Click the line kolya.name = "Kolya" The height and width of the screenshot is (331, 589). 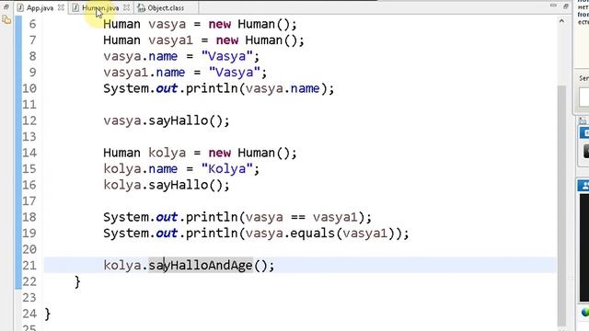click(x=181, y=169)
